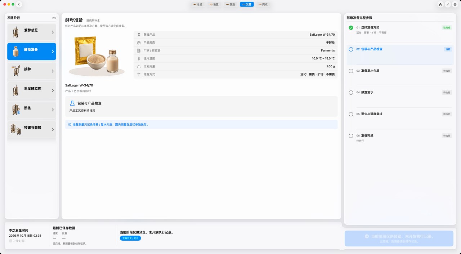The height and width of the screenshot is (254, 461).
Task: Click the 按说明补水 label beside the title
Action: (x=93, y=21)
